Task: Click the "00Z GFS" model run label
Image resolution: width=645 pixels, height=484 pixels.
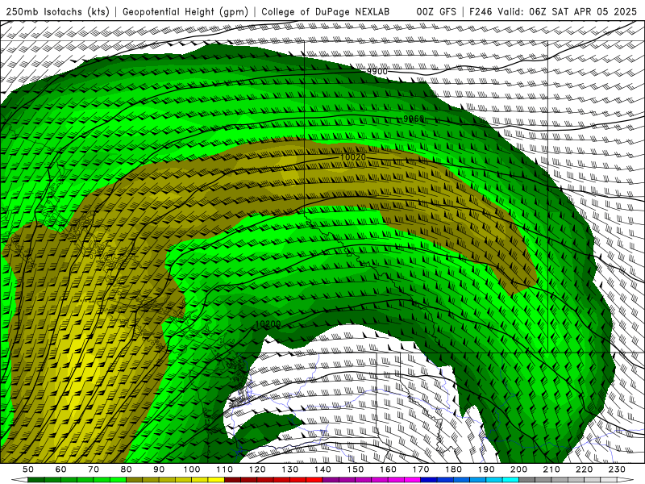Action: point(436,12)
